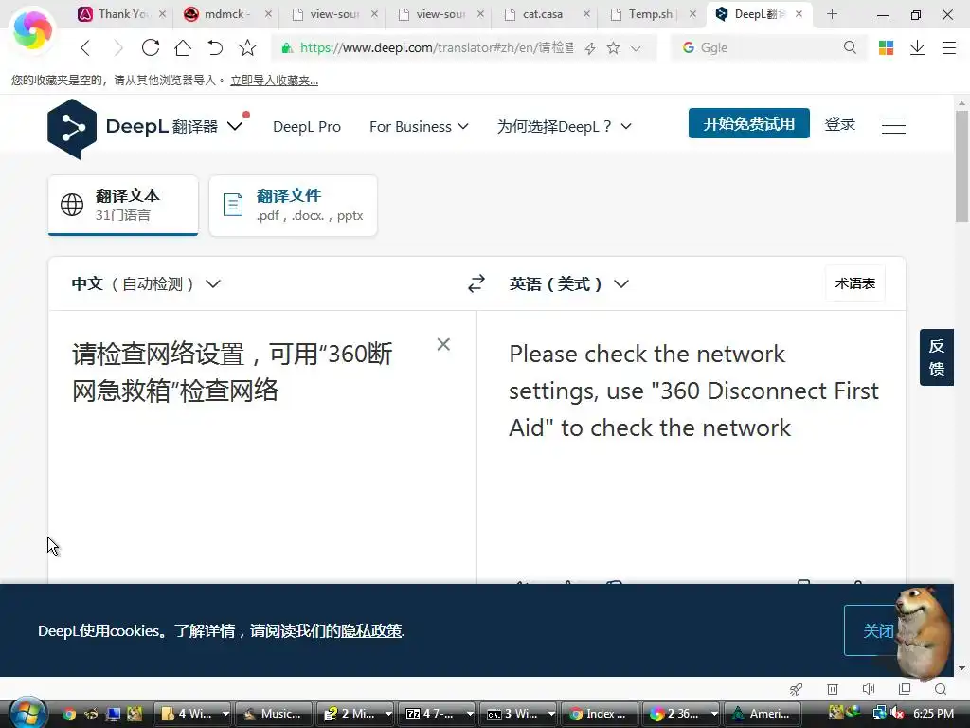Click the taskbar clock 6:25 PM
Viewport: 970px width, 728px height.
pos(933,714)
